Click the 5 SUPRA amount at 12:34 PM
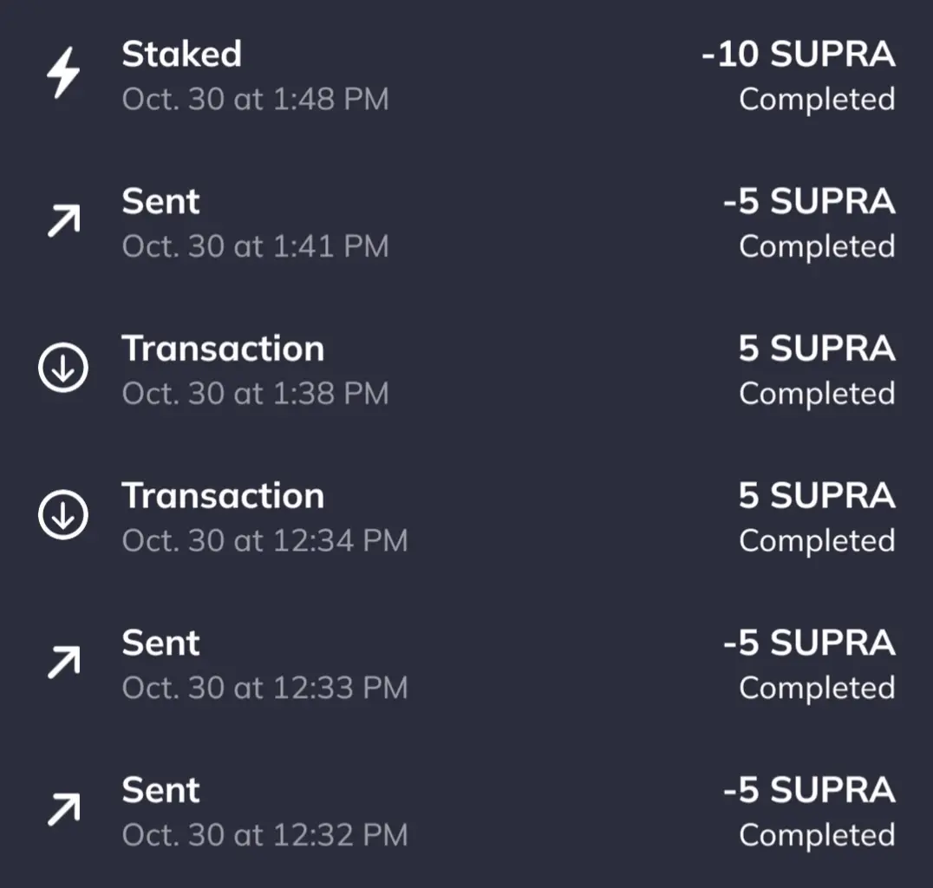The width and height of the screenshot is (933, 888). tap(816, 496)
